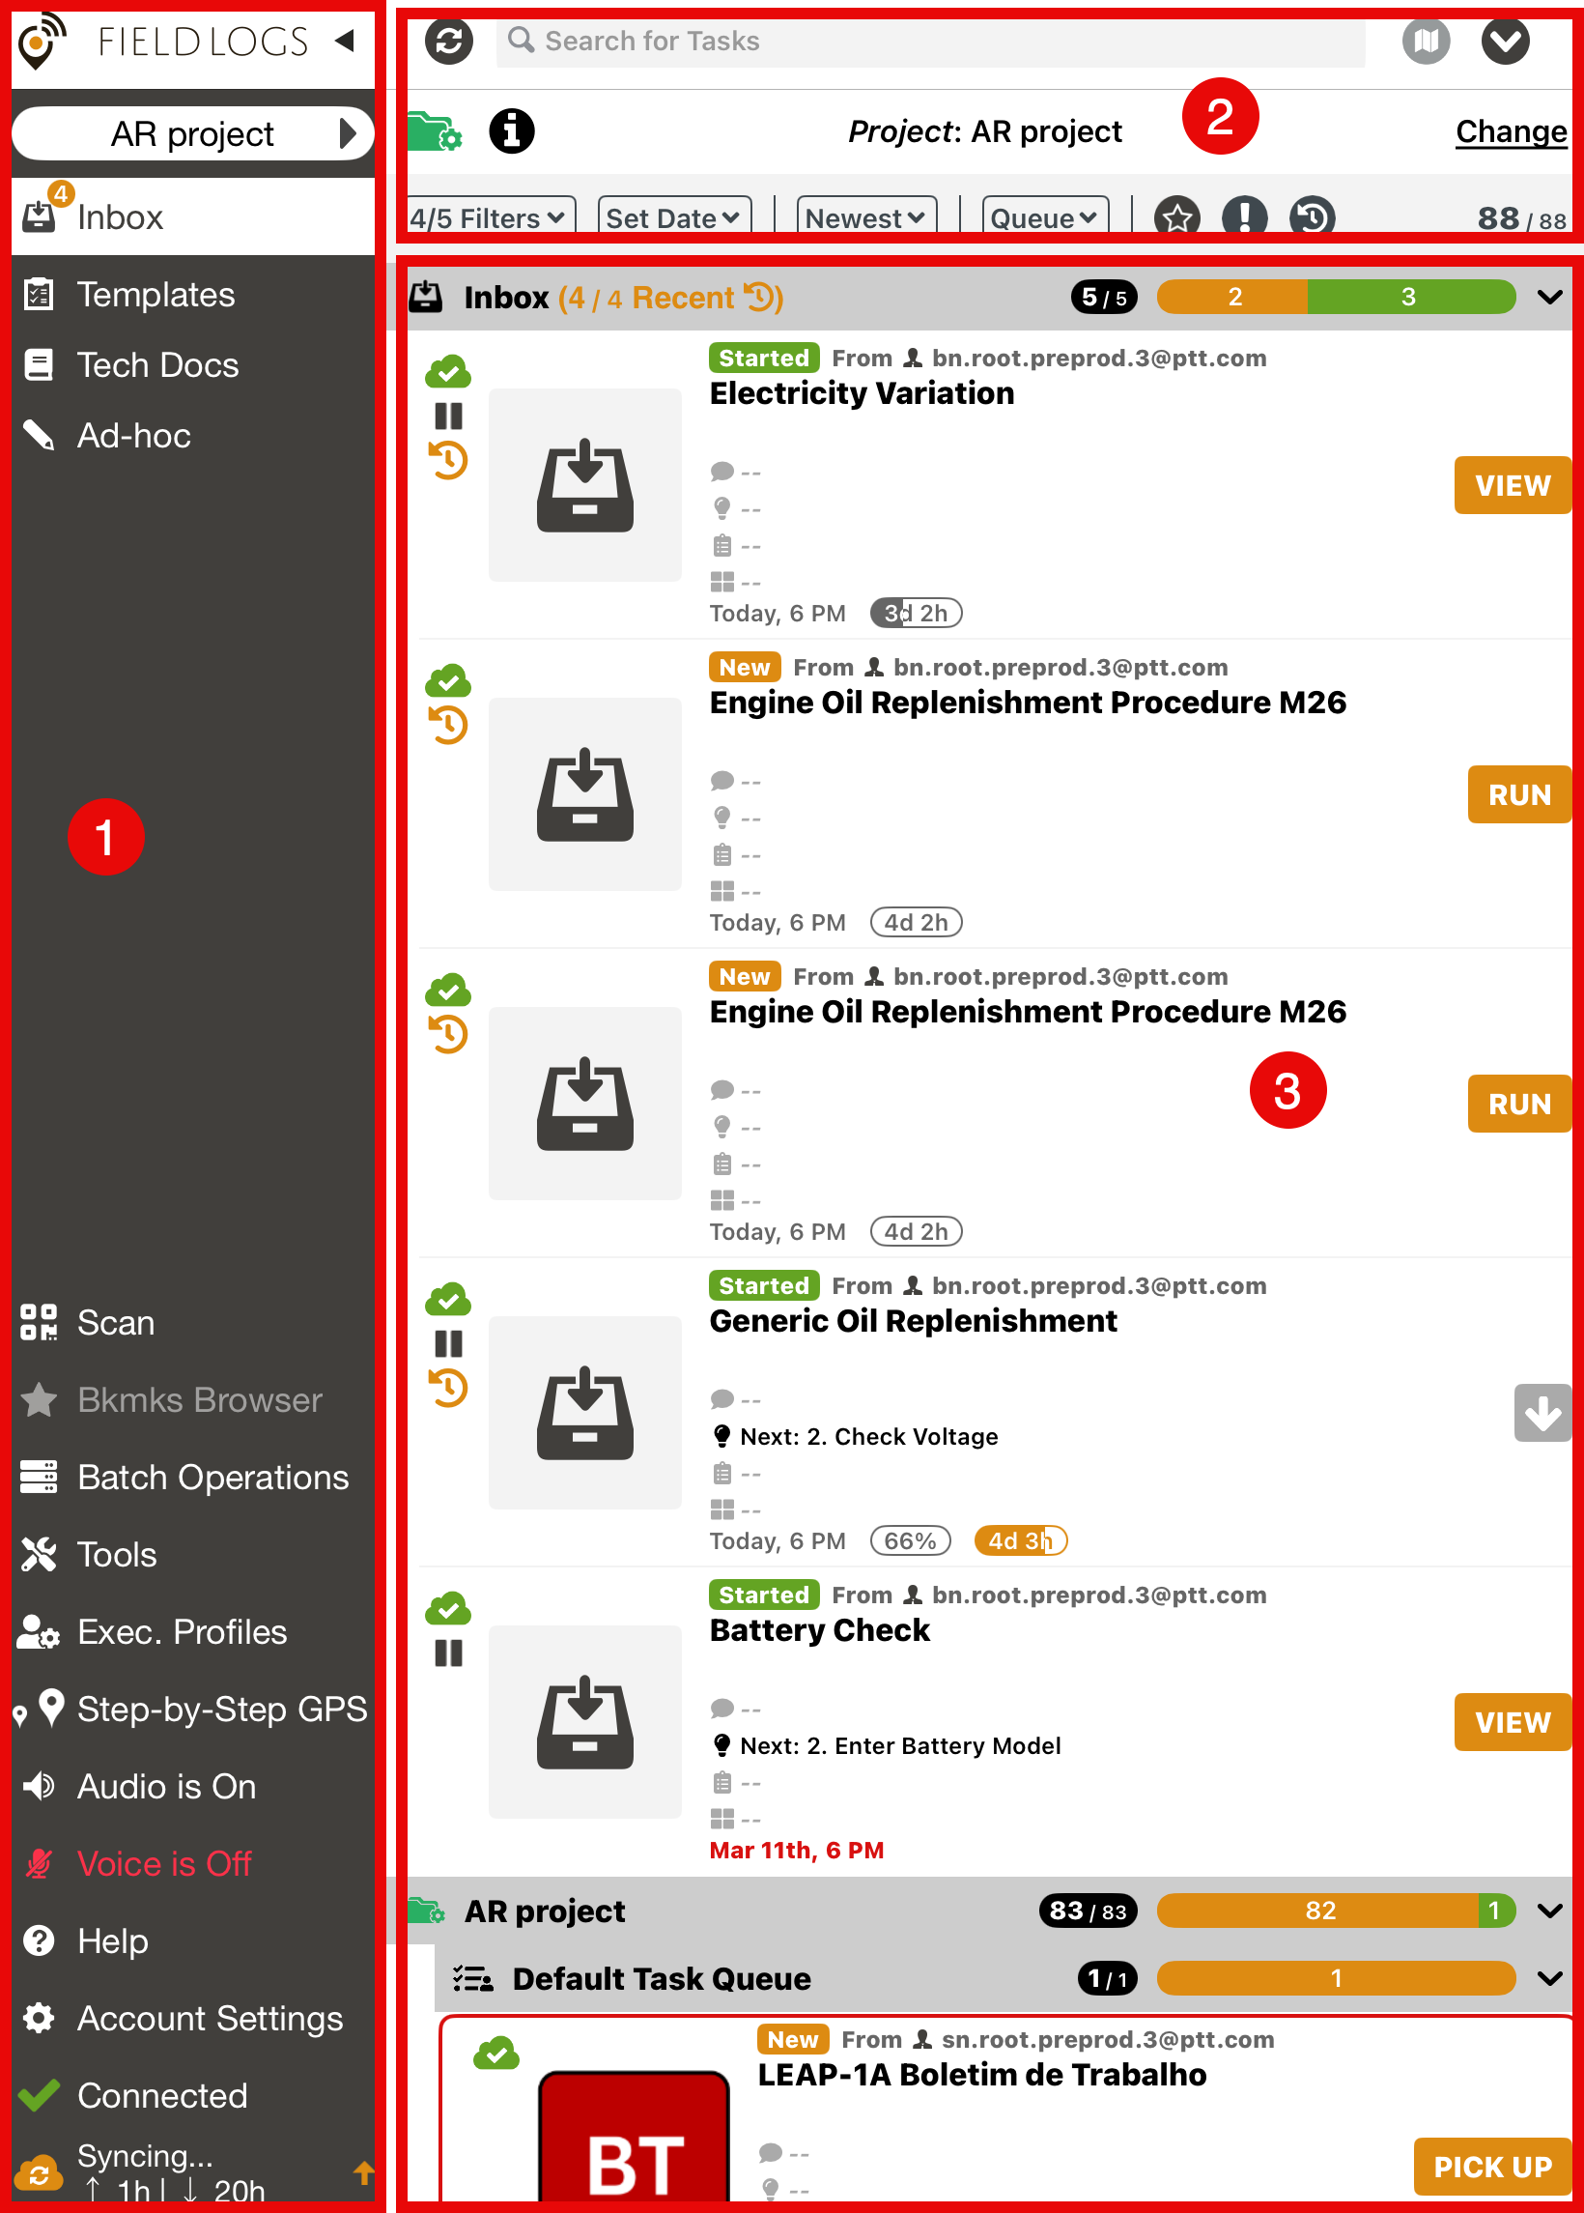Open the 4/5 Filters dropdown
The image size is (1584, 2213).
tap(489, 217)
